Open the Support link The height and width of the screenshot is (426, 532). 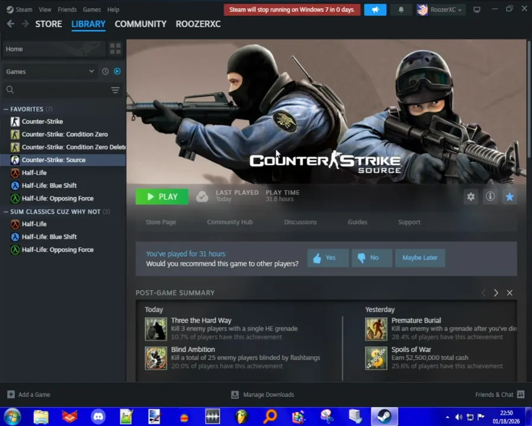(409, 222)
